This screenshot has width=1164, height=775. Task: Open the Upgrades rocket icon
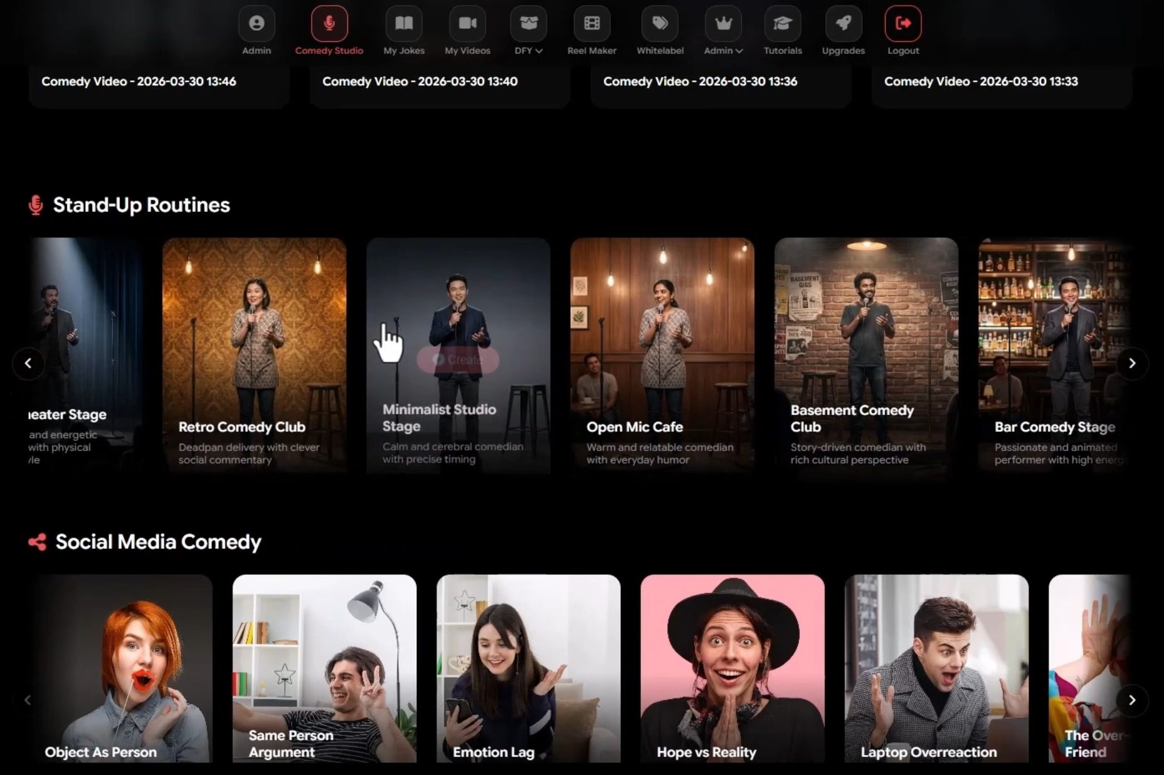(x=843, y=24)
